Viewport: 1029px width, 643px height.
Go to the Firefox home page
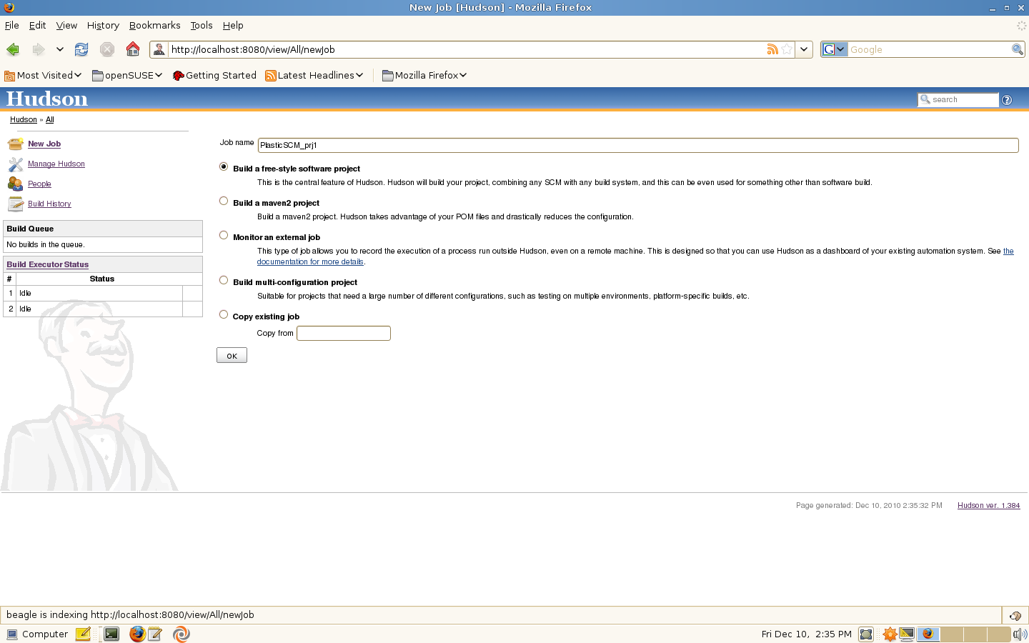click(x=133, y=49)
